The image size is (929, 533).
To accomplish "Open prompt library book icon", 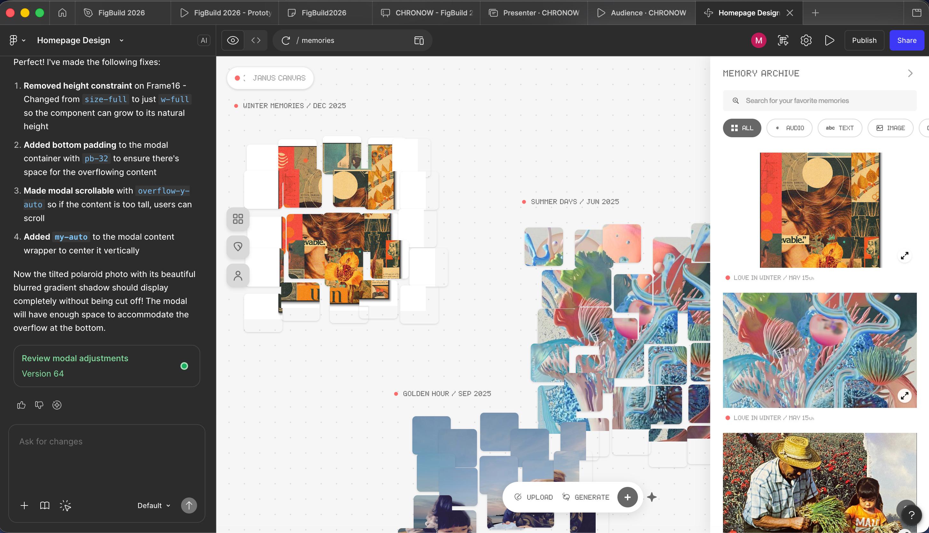I will (x=45, y=505).
